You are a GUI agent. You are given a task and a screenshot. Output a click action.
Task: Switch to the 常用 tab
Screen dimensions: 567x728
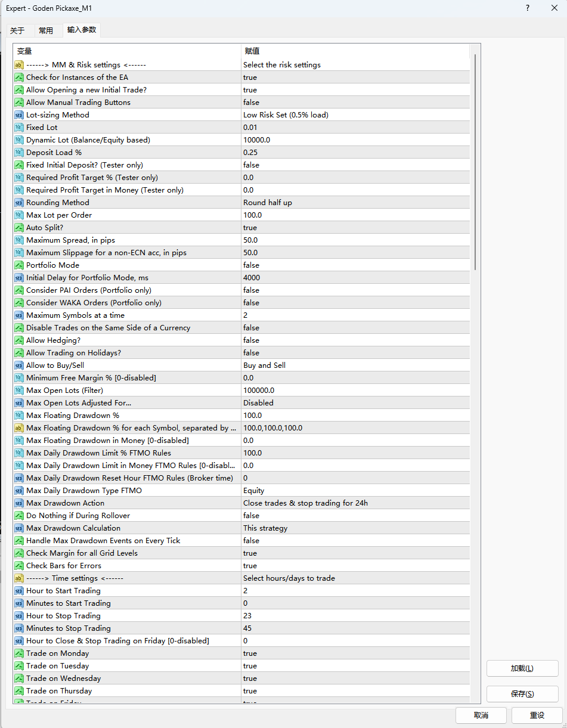click(46, 31)
